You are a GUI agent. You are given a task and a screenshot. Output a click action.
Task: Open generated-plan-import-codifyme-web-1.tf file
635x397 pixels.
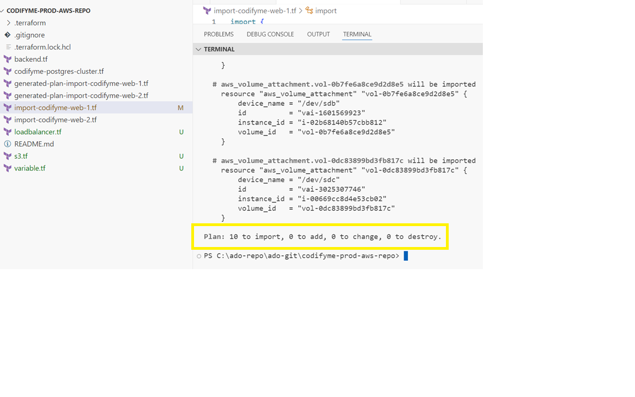(x=81, y=83)
